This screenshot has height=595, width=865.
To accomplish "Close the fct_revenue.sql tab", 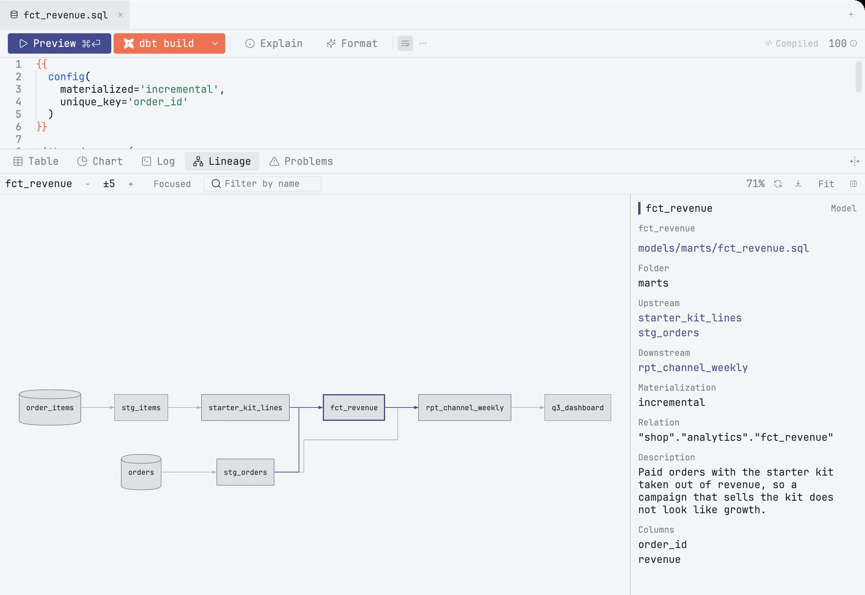I will [120, 15].
